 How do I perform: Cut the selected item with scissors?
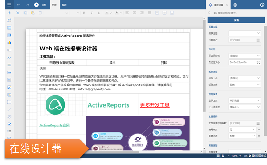point(18,13)
